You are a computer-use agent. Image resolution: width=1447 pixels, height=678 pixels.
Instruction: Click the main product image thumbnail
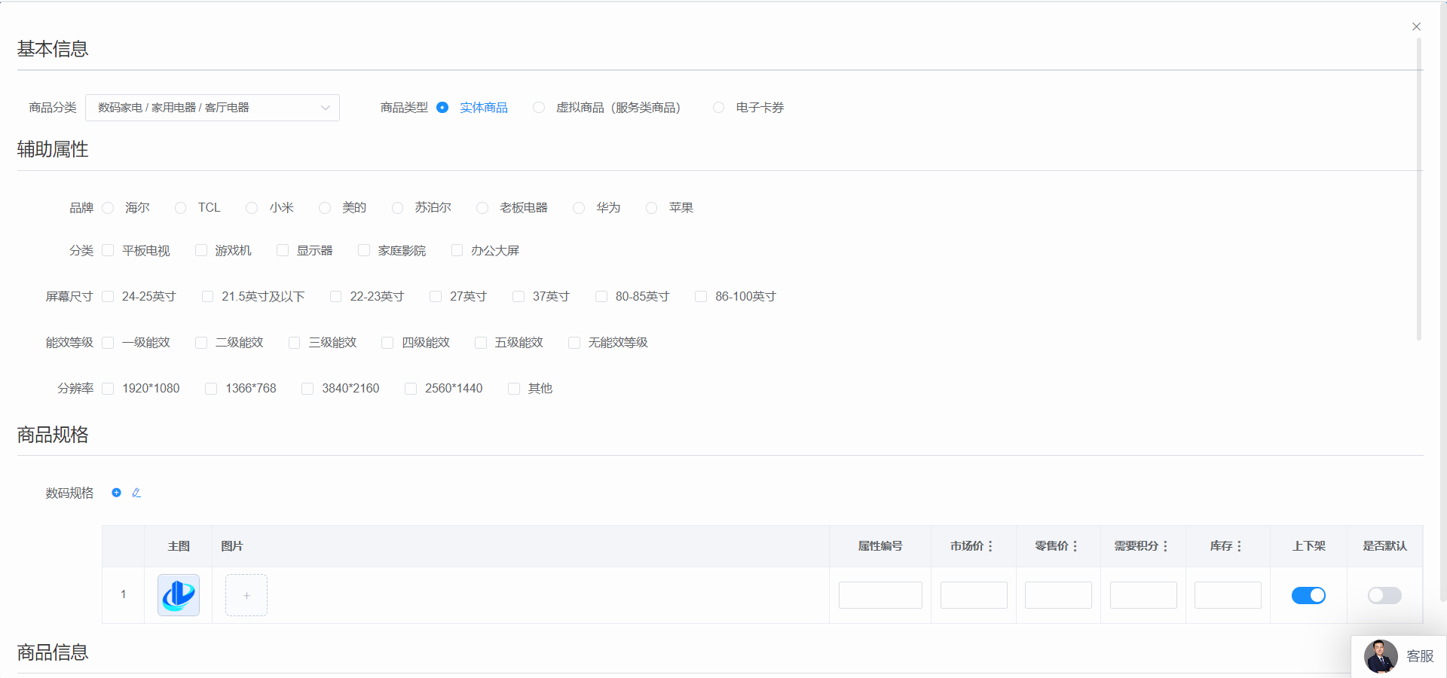tap(179, 595)
